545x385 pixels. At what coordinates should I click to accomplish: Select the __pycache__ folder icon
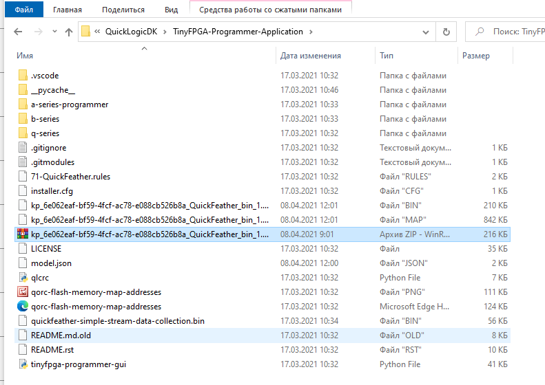click(x=23, y=90)
